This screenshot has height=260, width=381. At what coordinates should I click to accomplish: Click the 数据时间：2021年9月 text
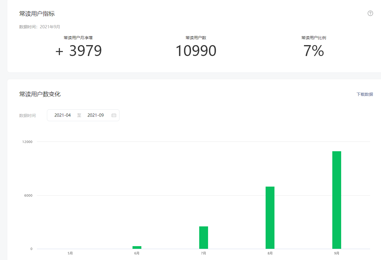(x=40, y=27)
